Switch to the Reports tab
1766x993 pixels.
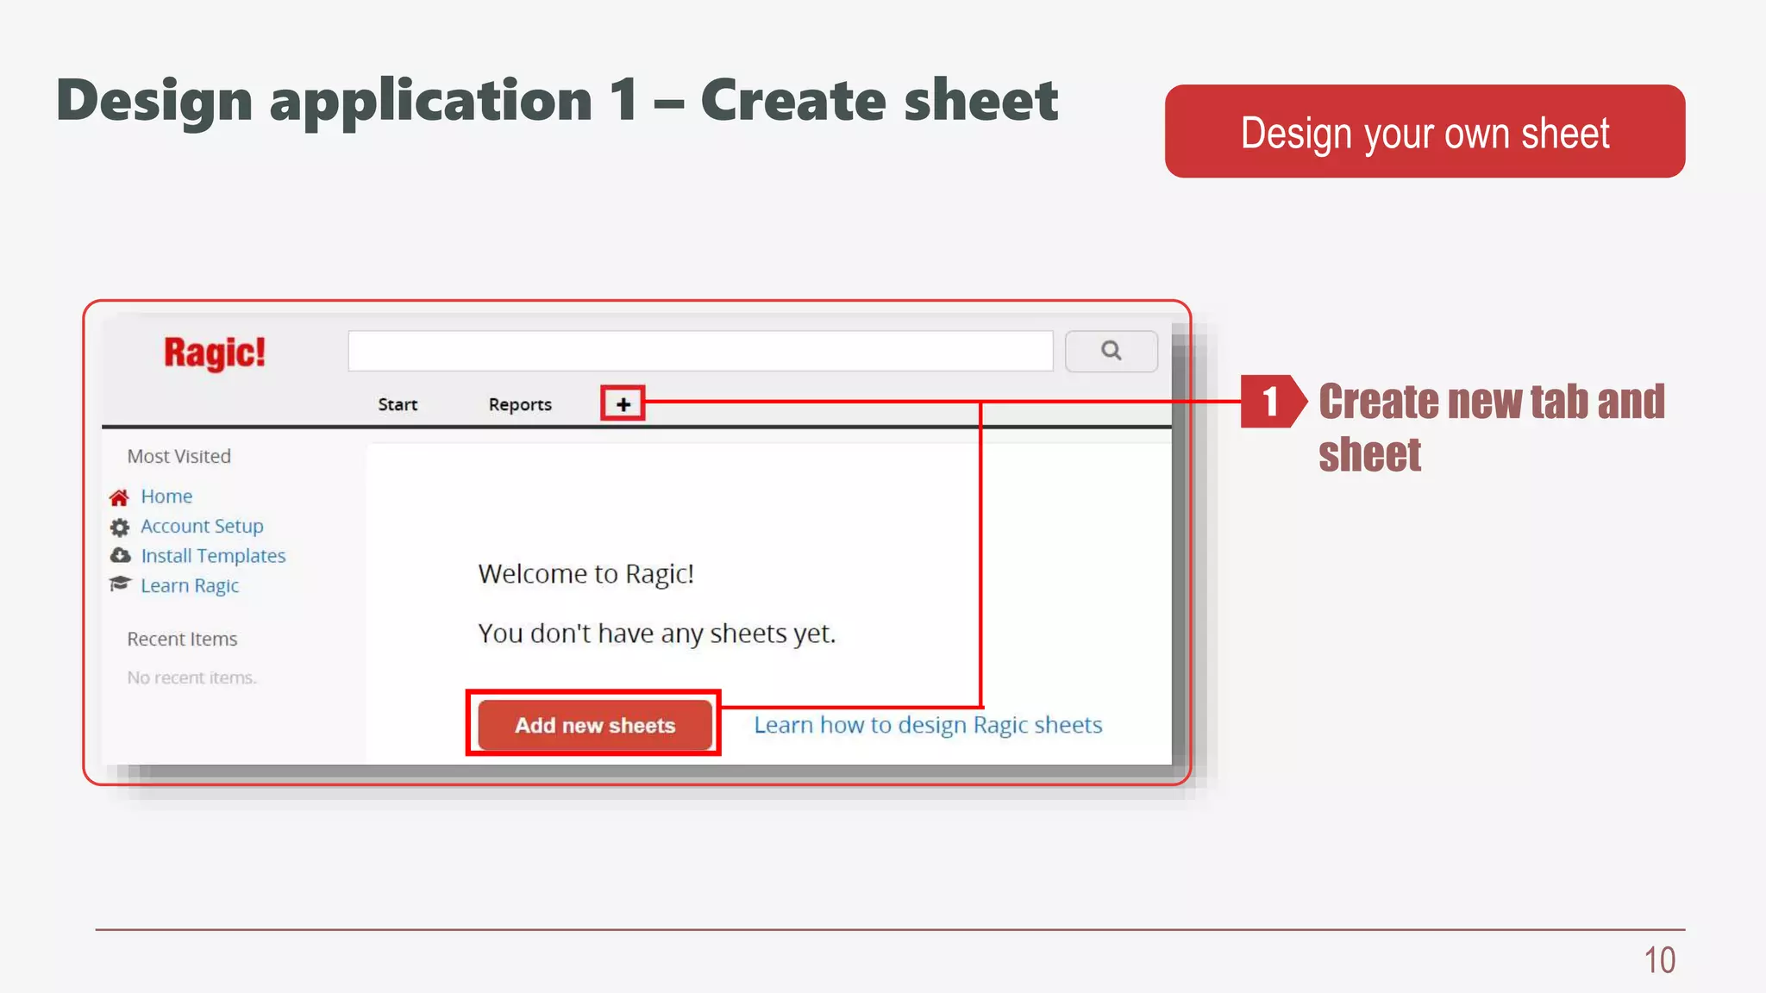(520, 404)
